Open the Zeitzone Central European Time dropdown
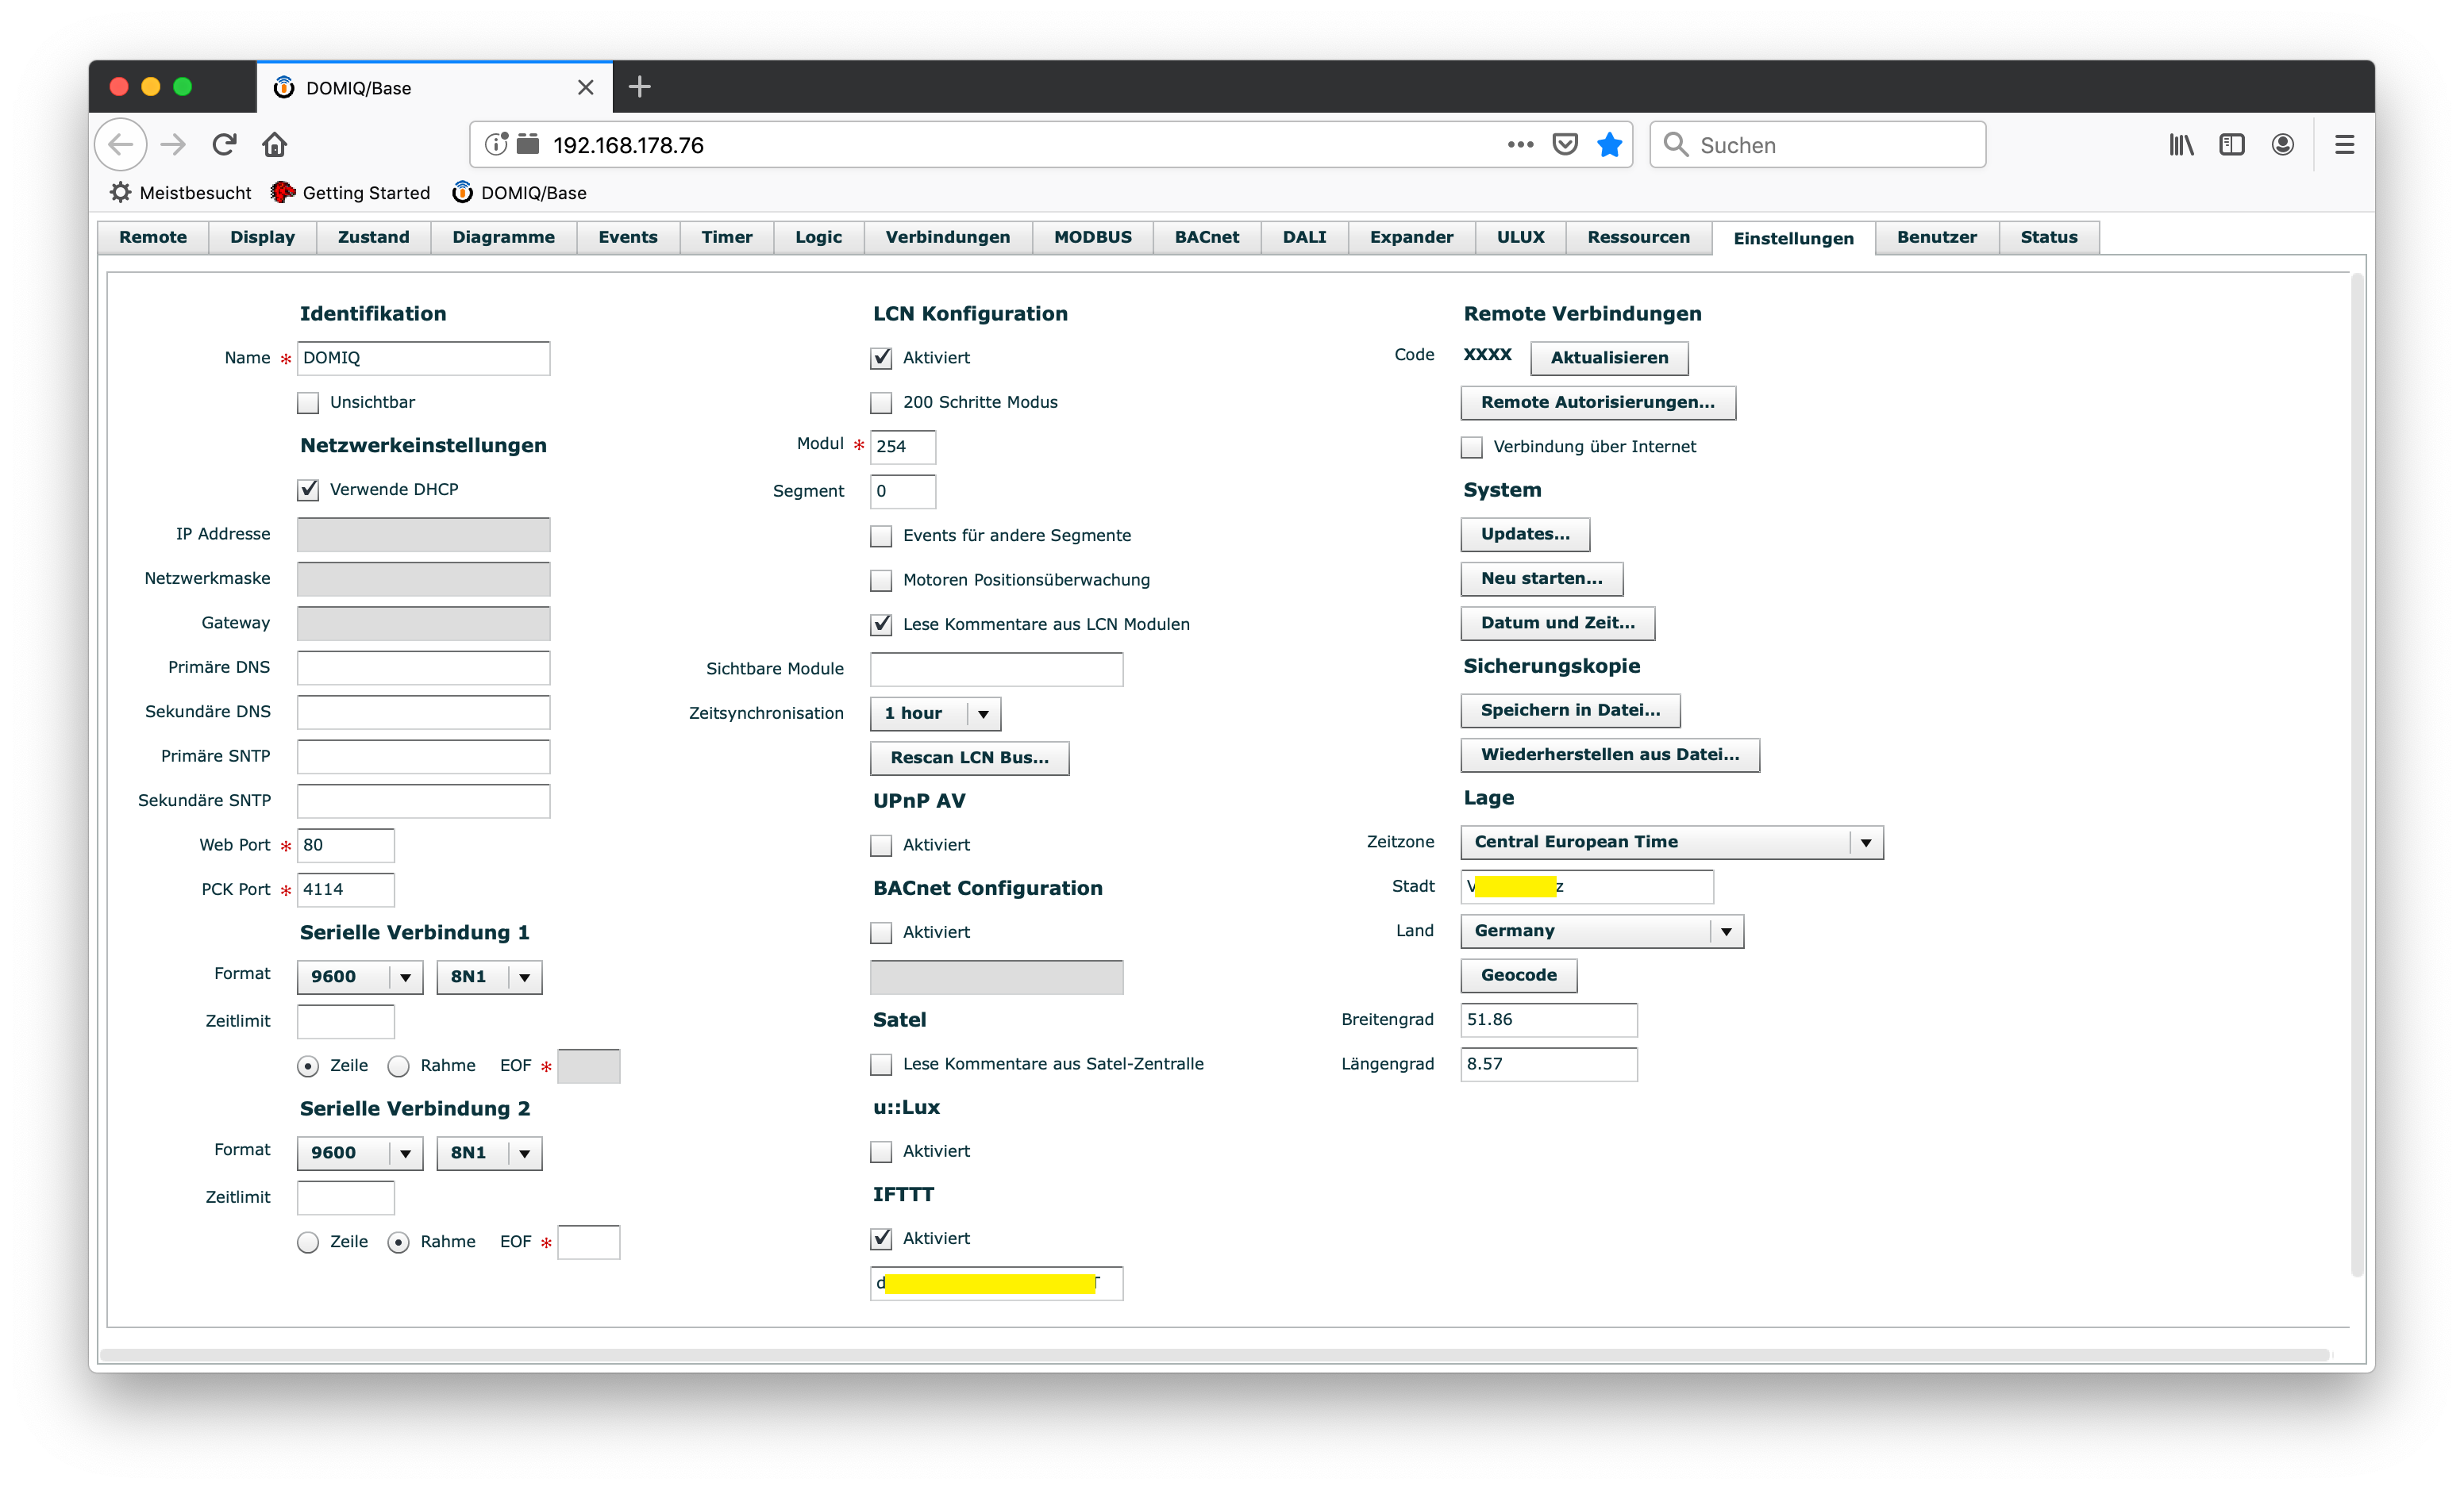The width and height of the screenshot is (2464, 1490). (1671, 843)
